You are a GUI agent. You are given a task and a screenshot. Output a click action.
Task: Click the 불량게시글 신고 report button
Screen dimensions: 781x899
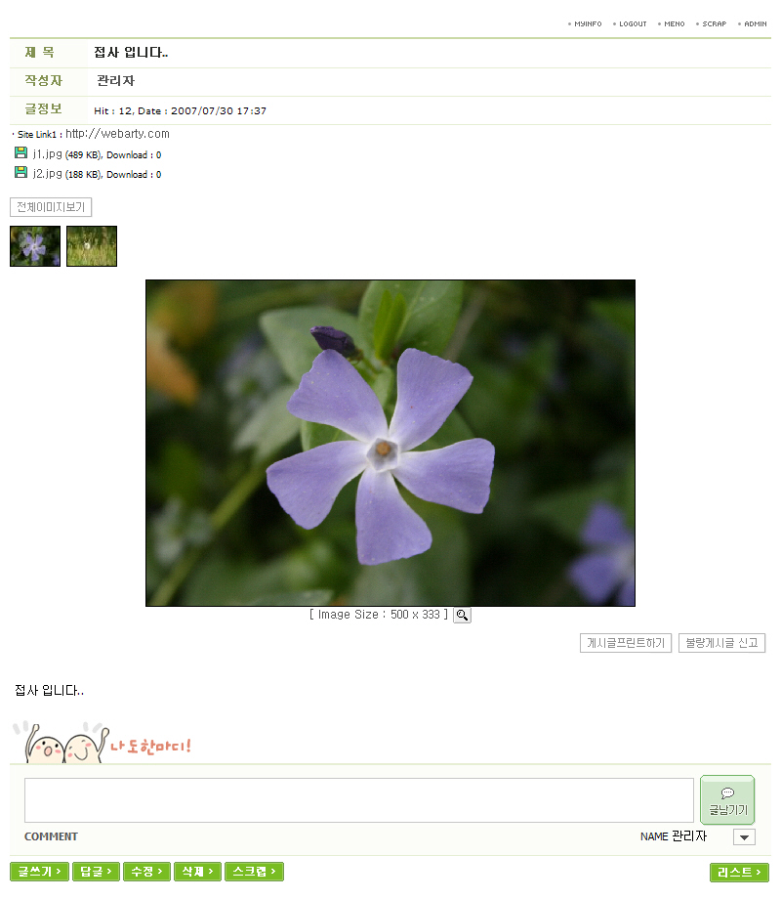tap(722, 643)
